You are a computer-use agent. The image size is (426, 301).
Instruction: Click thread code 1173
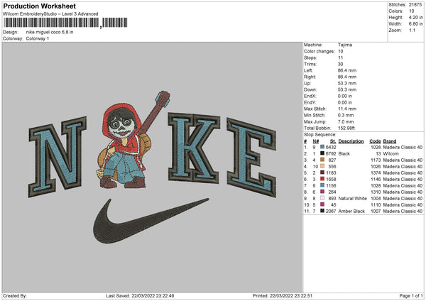[376, 160]
